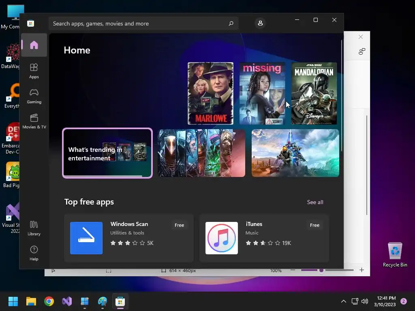
Task: Open the Windows Start menu
Action: (13, 301)
